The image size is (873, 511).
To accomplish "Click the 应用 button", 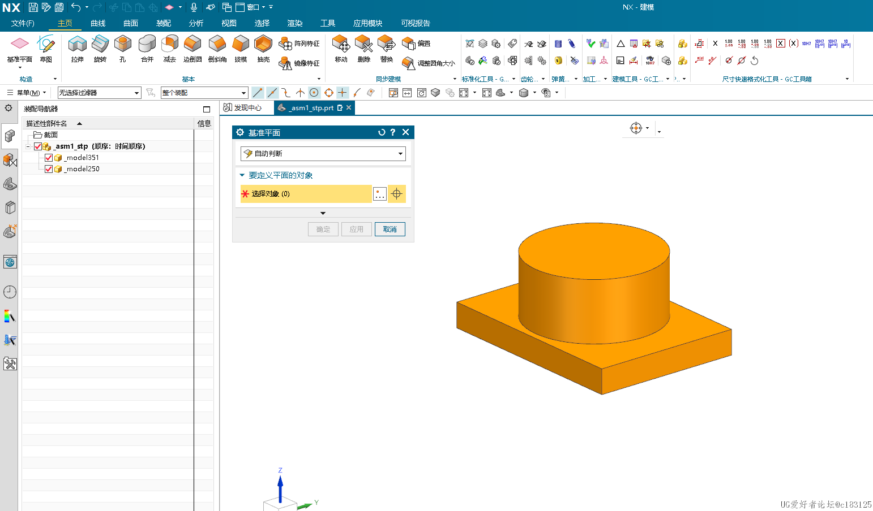I will (x=357, y=229).
